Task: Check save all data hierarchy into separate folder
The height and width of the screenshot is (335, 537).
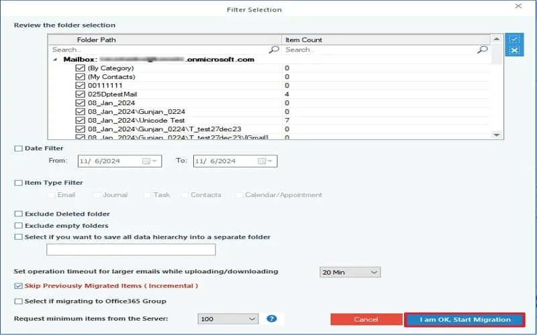Action: pos(19,237)
